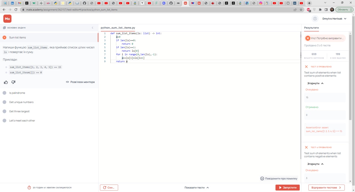Bookmark this page with star icon

(x=301, y=10)
